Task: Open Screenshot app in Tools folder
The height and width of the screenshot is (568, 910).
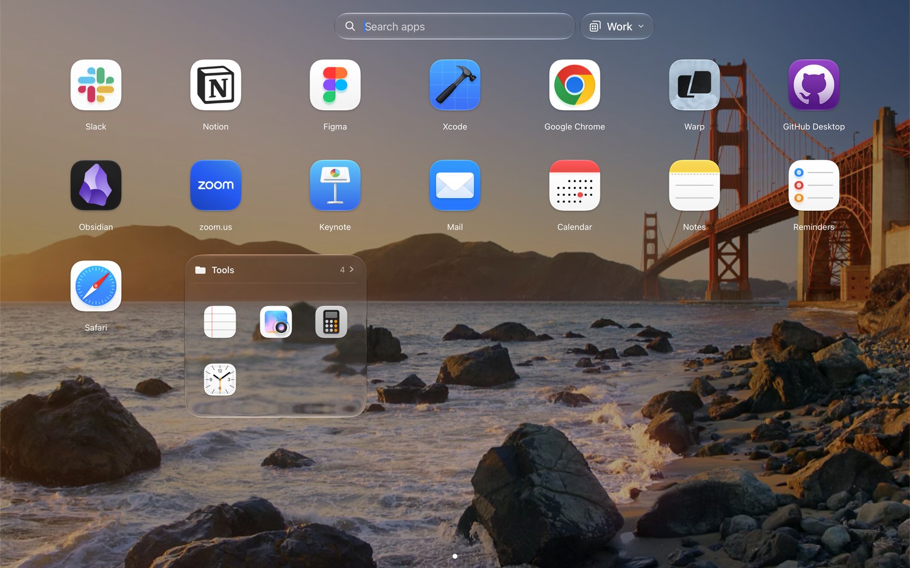Action: [276, 322]
